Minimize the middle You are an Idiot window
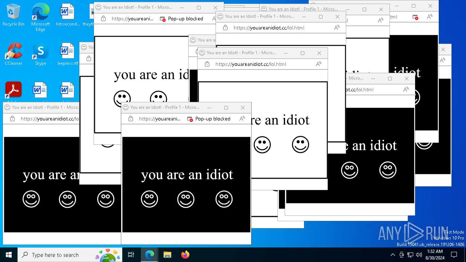This screenshot has width=466, height=262. (x=286, y=53)
